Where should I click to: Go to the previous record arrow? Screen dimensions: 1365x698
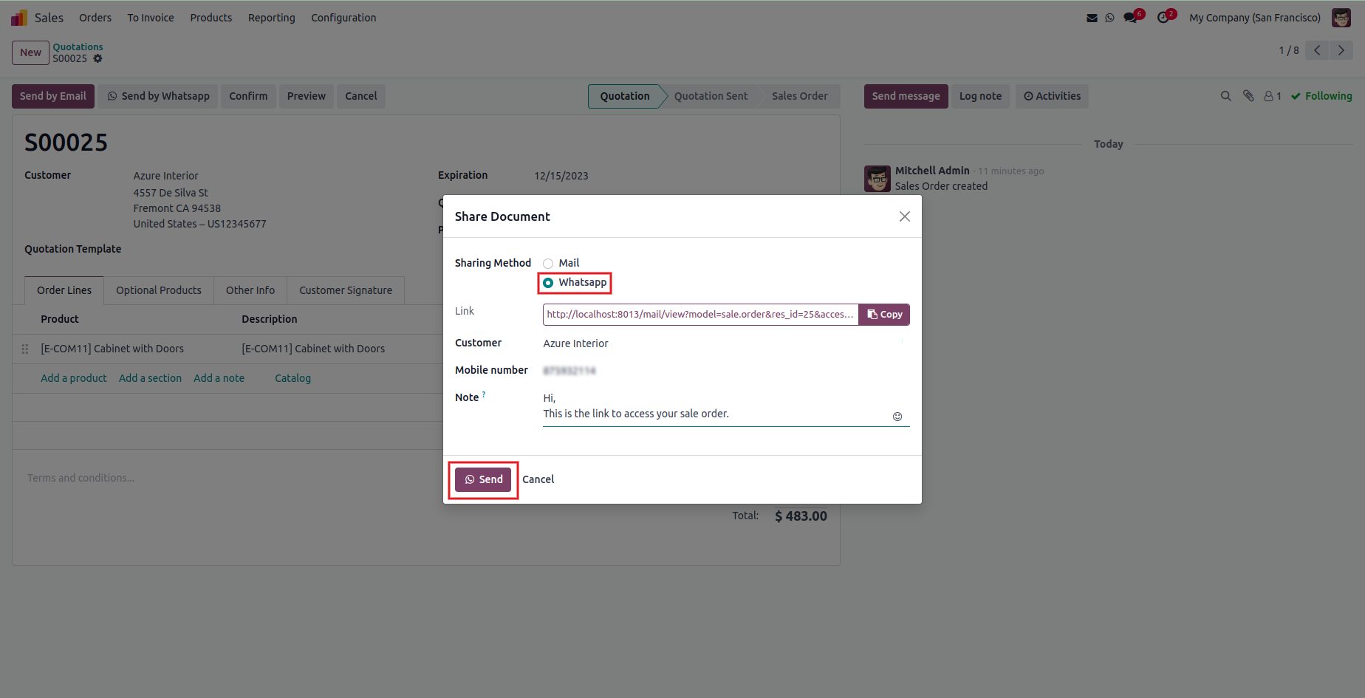[1317, 50]
